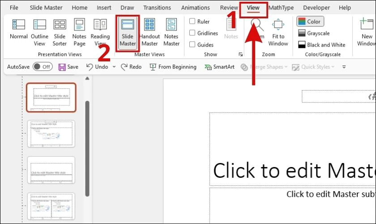Select Slide Master view

coord(128,33)
